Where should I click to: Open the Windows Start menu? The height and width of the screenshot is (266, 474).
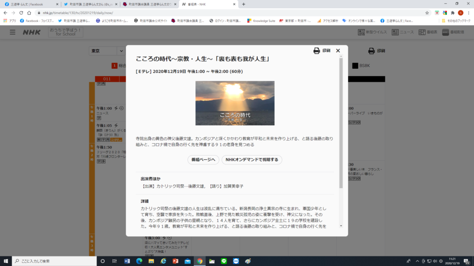6,261
